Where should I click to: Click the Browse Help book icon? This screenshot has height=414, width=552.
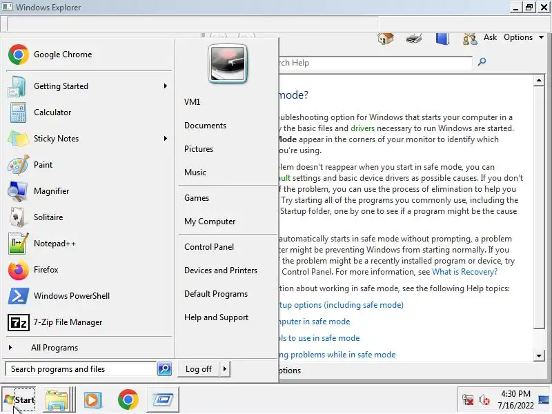click(x=442, y=39)
